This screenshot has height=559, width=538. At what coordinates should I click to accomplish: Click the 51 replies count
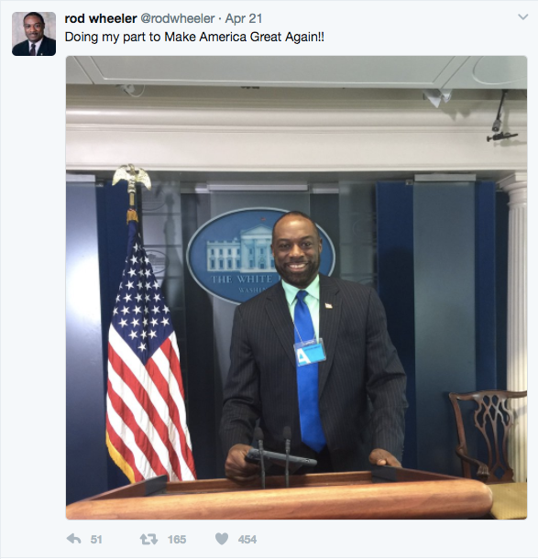point(96,540)
